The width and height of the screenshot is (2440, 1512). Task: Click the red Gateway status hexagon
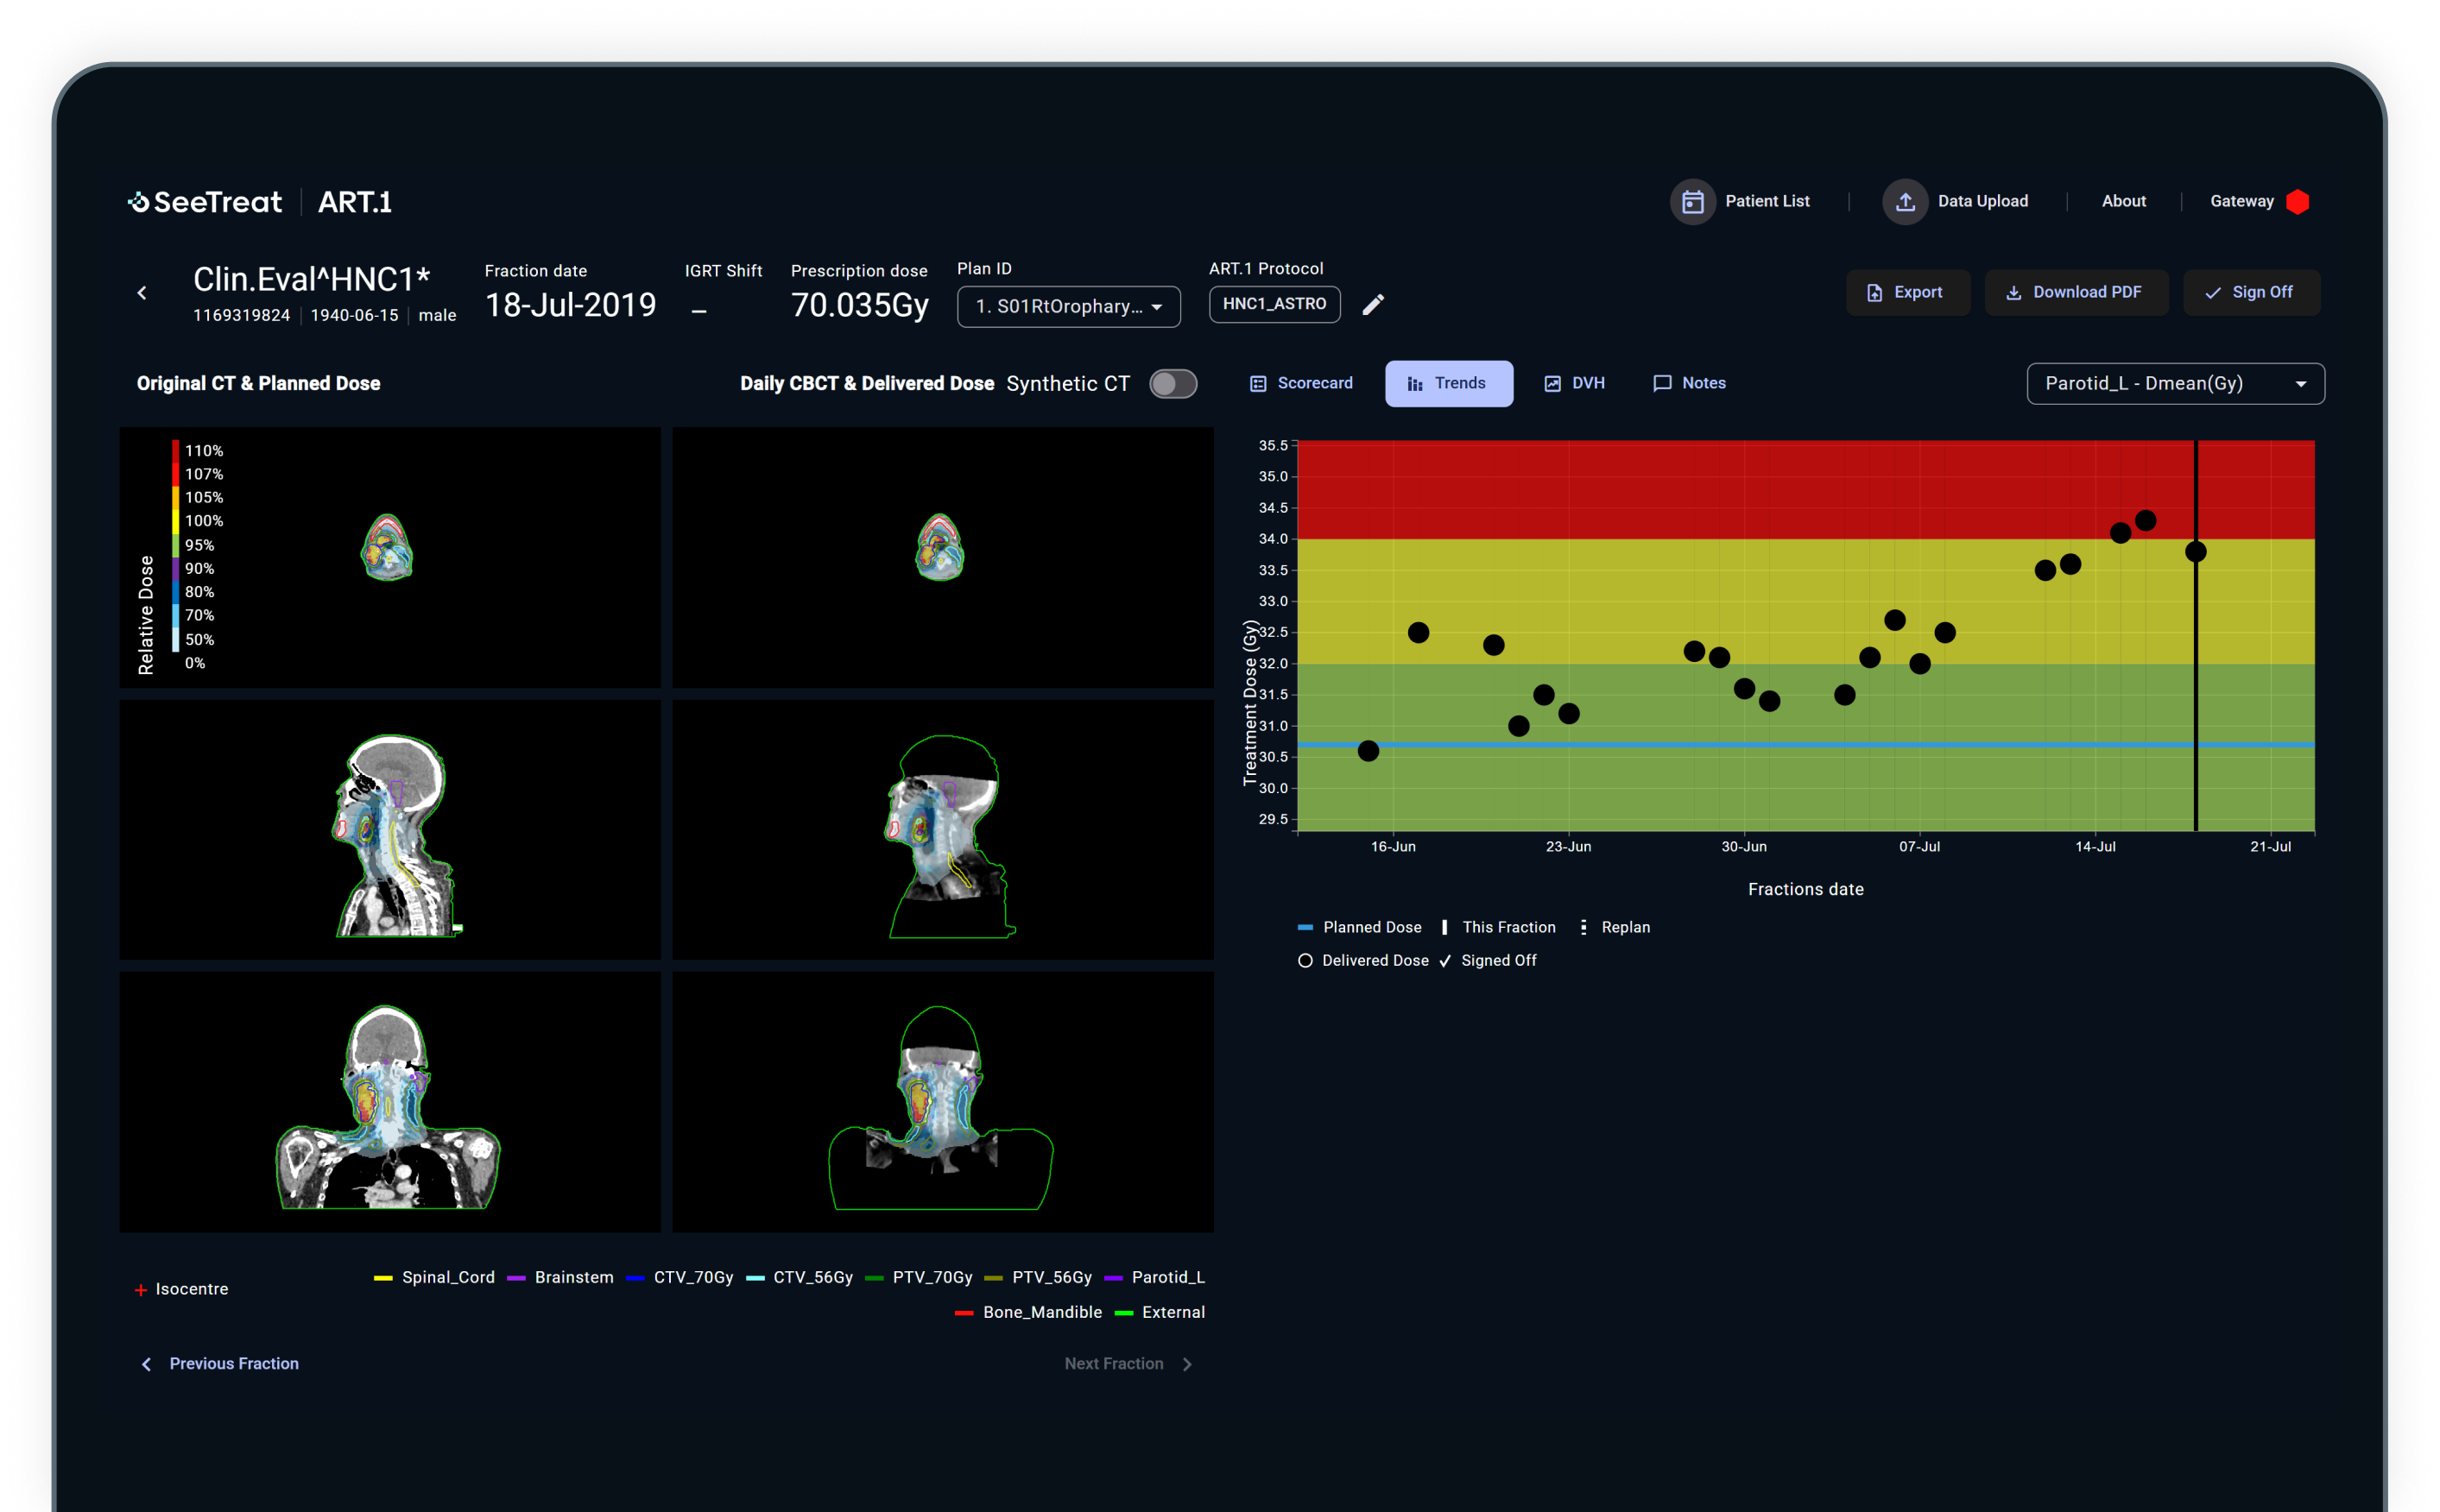point(2298,202)
